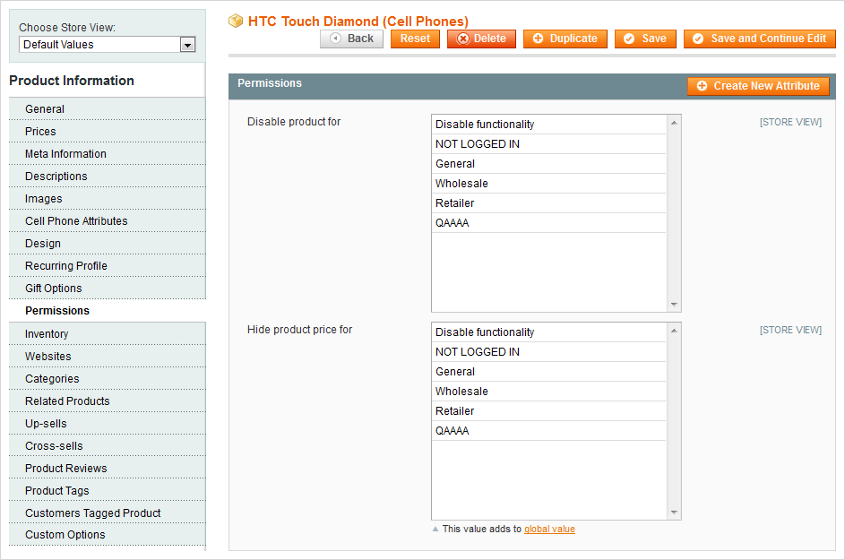Click the plus icon on Duplicate button
Viewport: 845px width, 560px height.
538,39
